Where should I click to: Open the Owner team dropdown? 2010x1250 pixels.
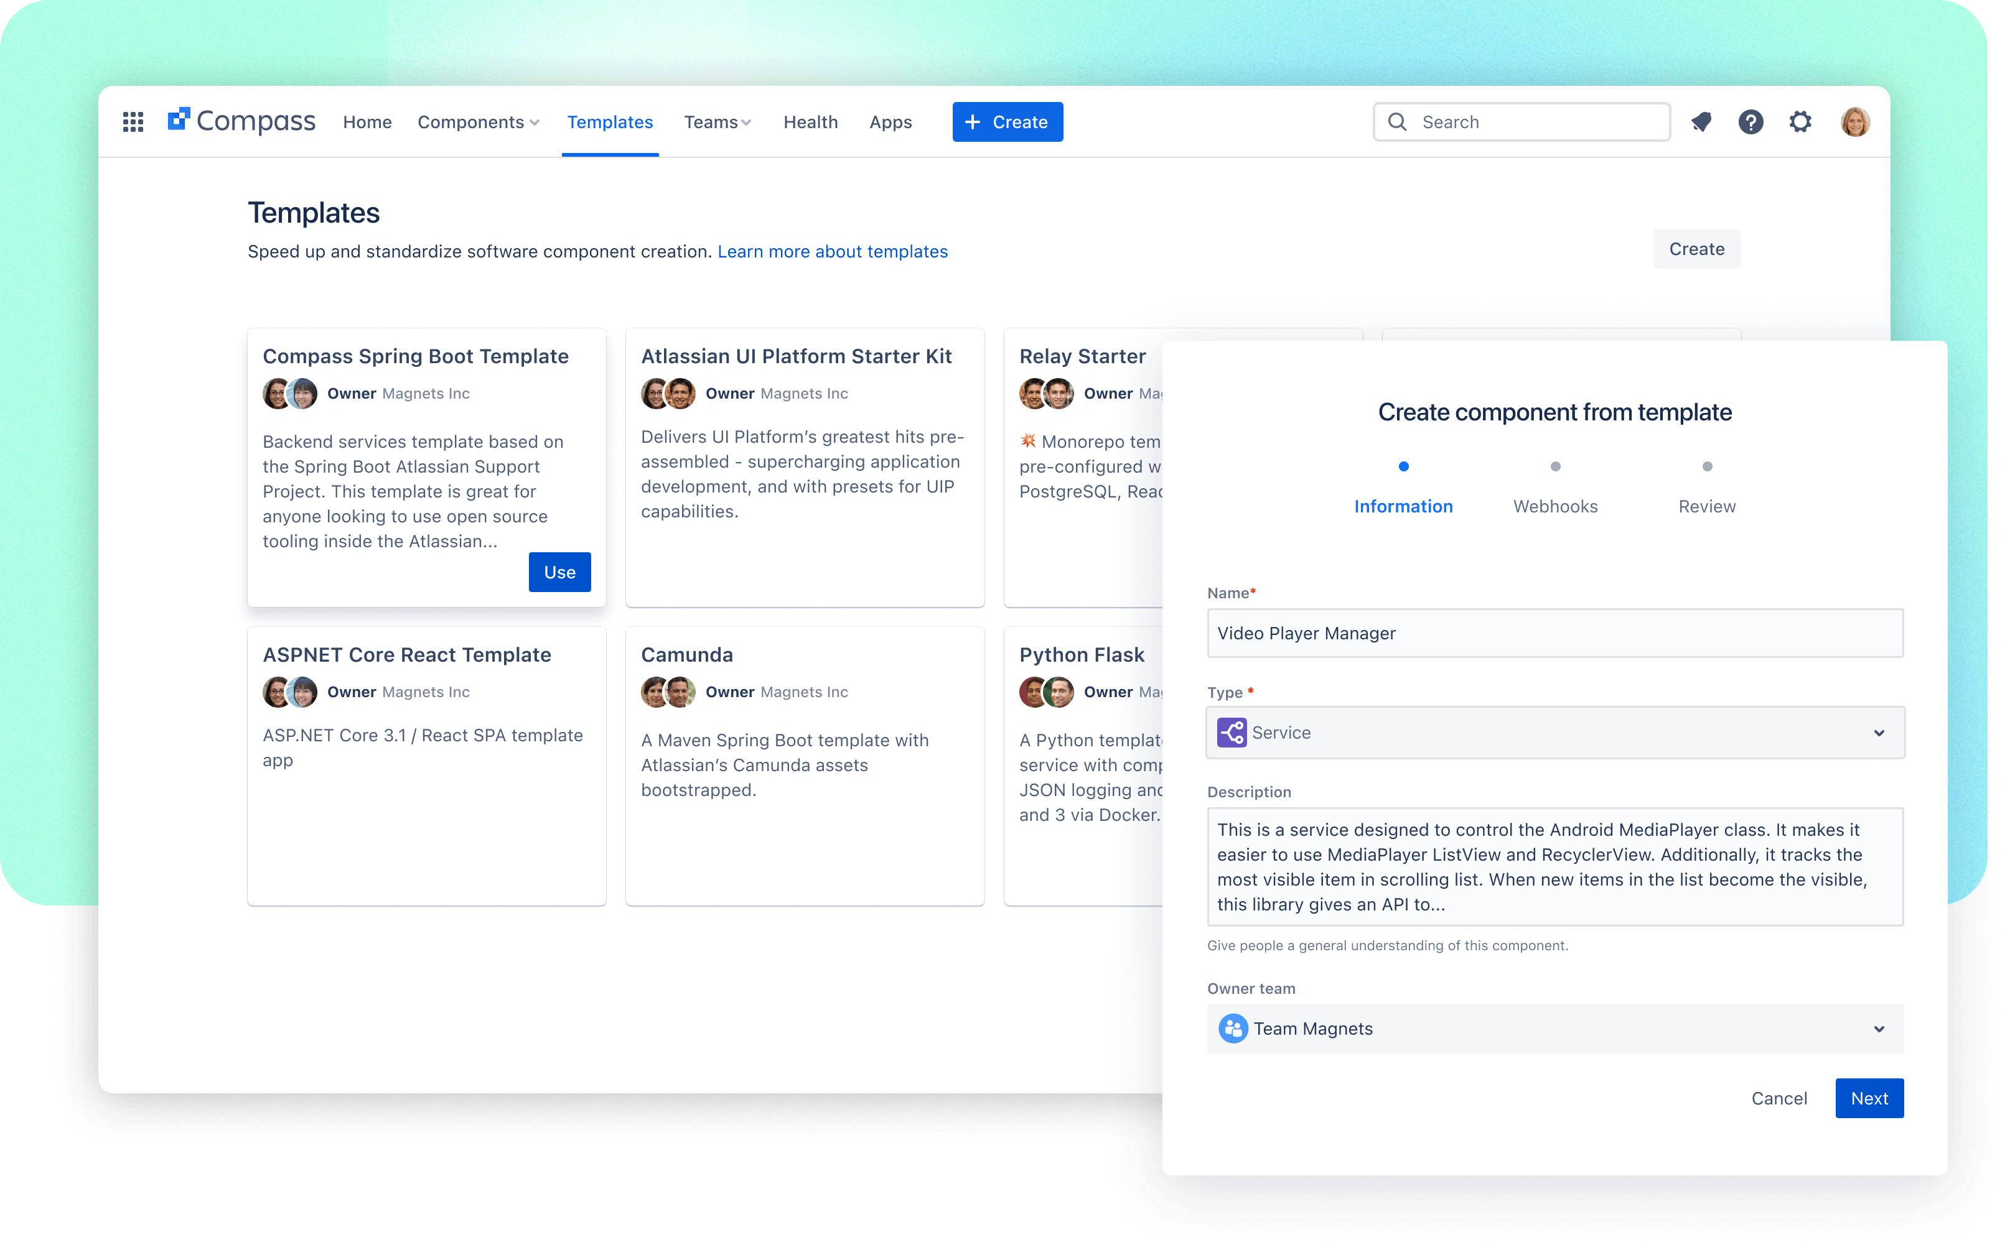[1879, 1029]
